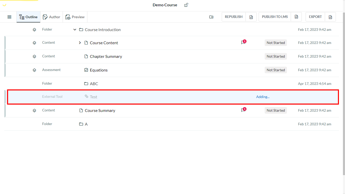Click the Content label on Chapter Summary row
The width and height of the screenshot is (345, 194).
(48, 56)
